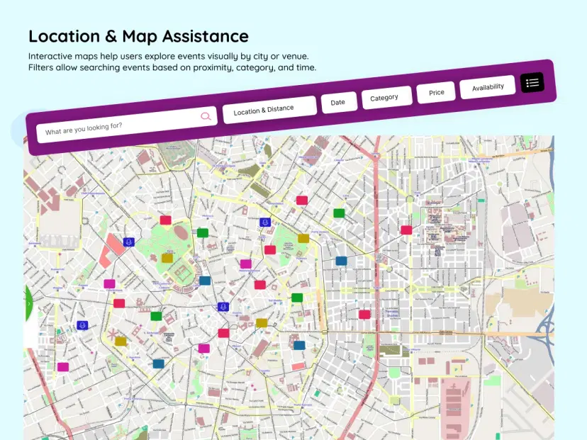Click the blue metro icon in the lower-left map area
This screenshot has width=587, height=440.
(x=82, y=325)
